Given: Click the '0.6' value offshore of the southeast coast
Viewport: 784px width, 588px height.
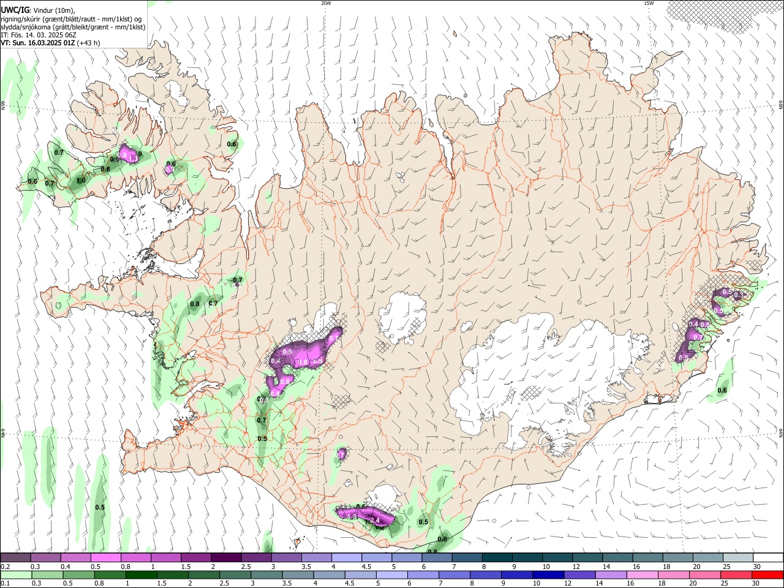Looking at the screenshot, I should (722, 391).
